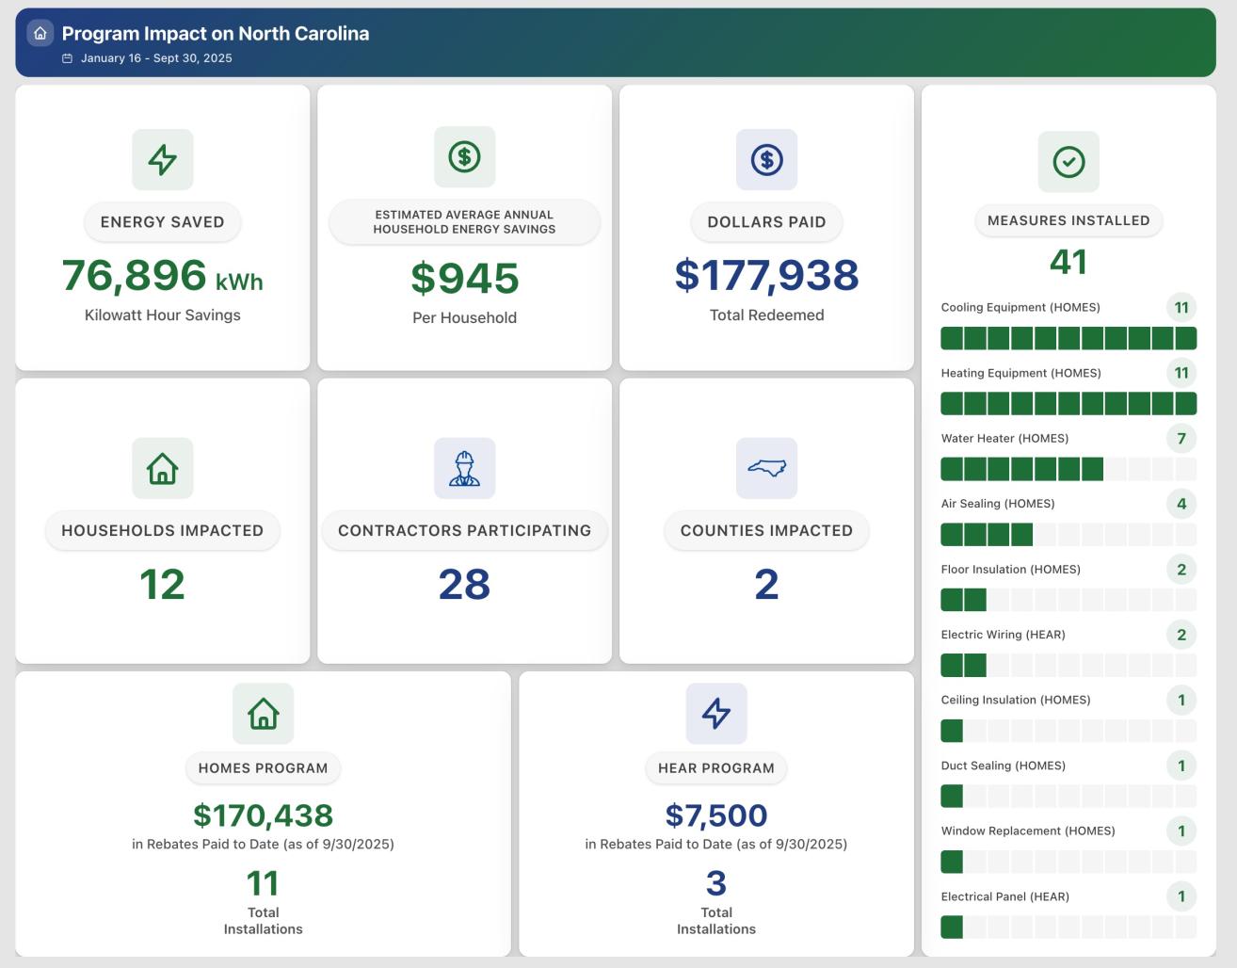The width and height of the screenshot is (1237, 968).
Task: Click the Households Impacted house icon
Action: click(x=162, y=467)
